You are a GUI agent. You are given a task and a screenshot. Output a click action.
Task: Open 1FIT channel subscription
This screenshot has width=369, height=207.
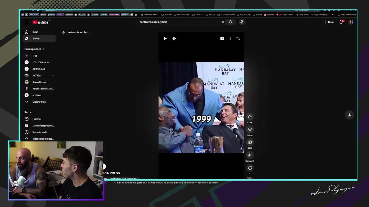coord(39,56)
